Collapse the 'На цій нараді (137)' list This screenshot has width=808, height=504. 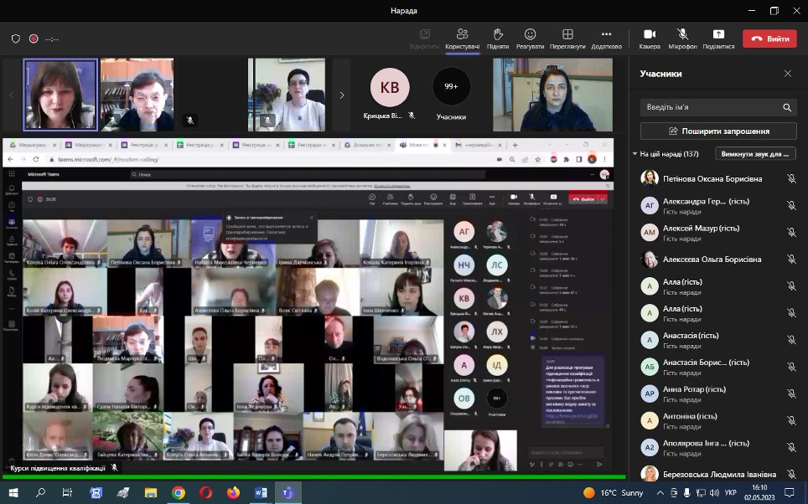[635, 154]
